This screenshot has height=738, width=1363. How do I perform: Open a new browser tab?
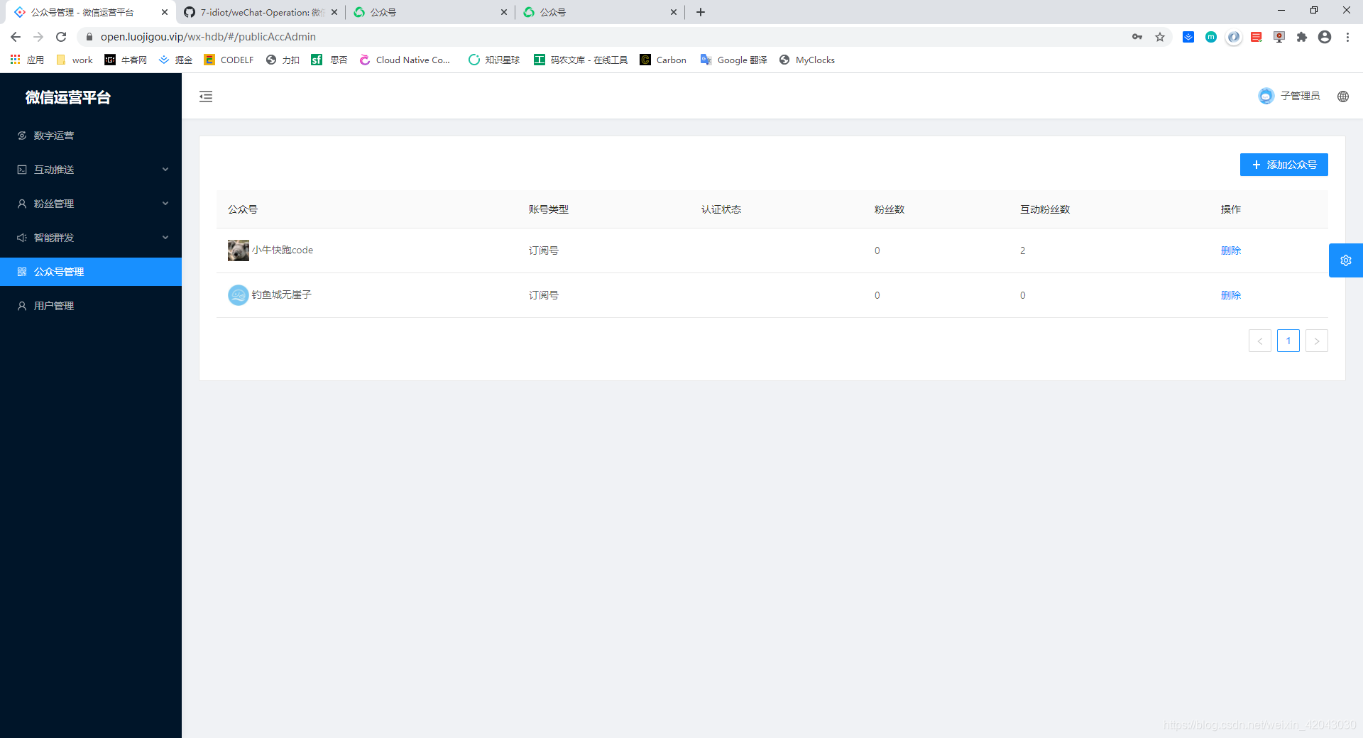click(701, 12)
